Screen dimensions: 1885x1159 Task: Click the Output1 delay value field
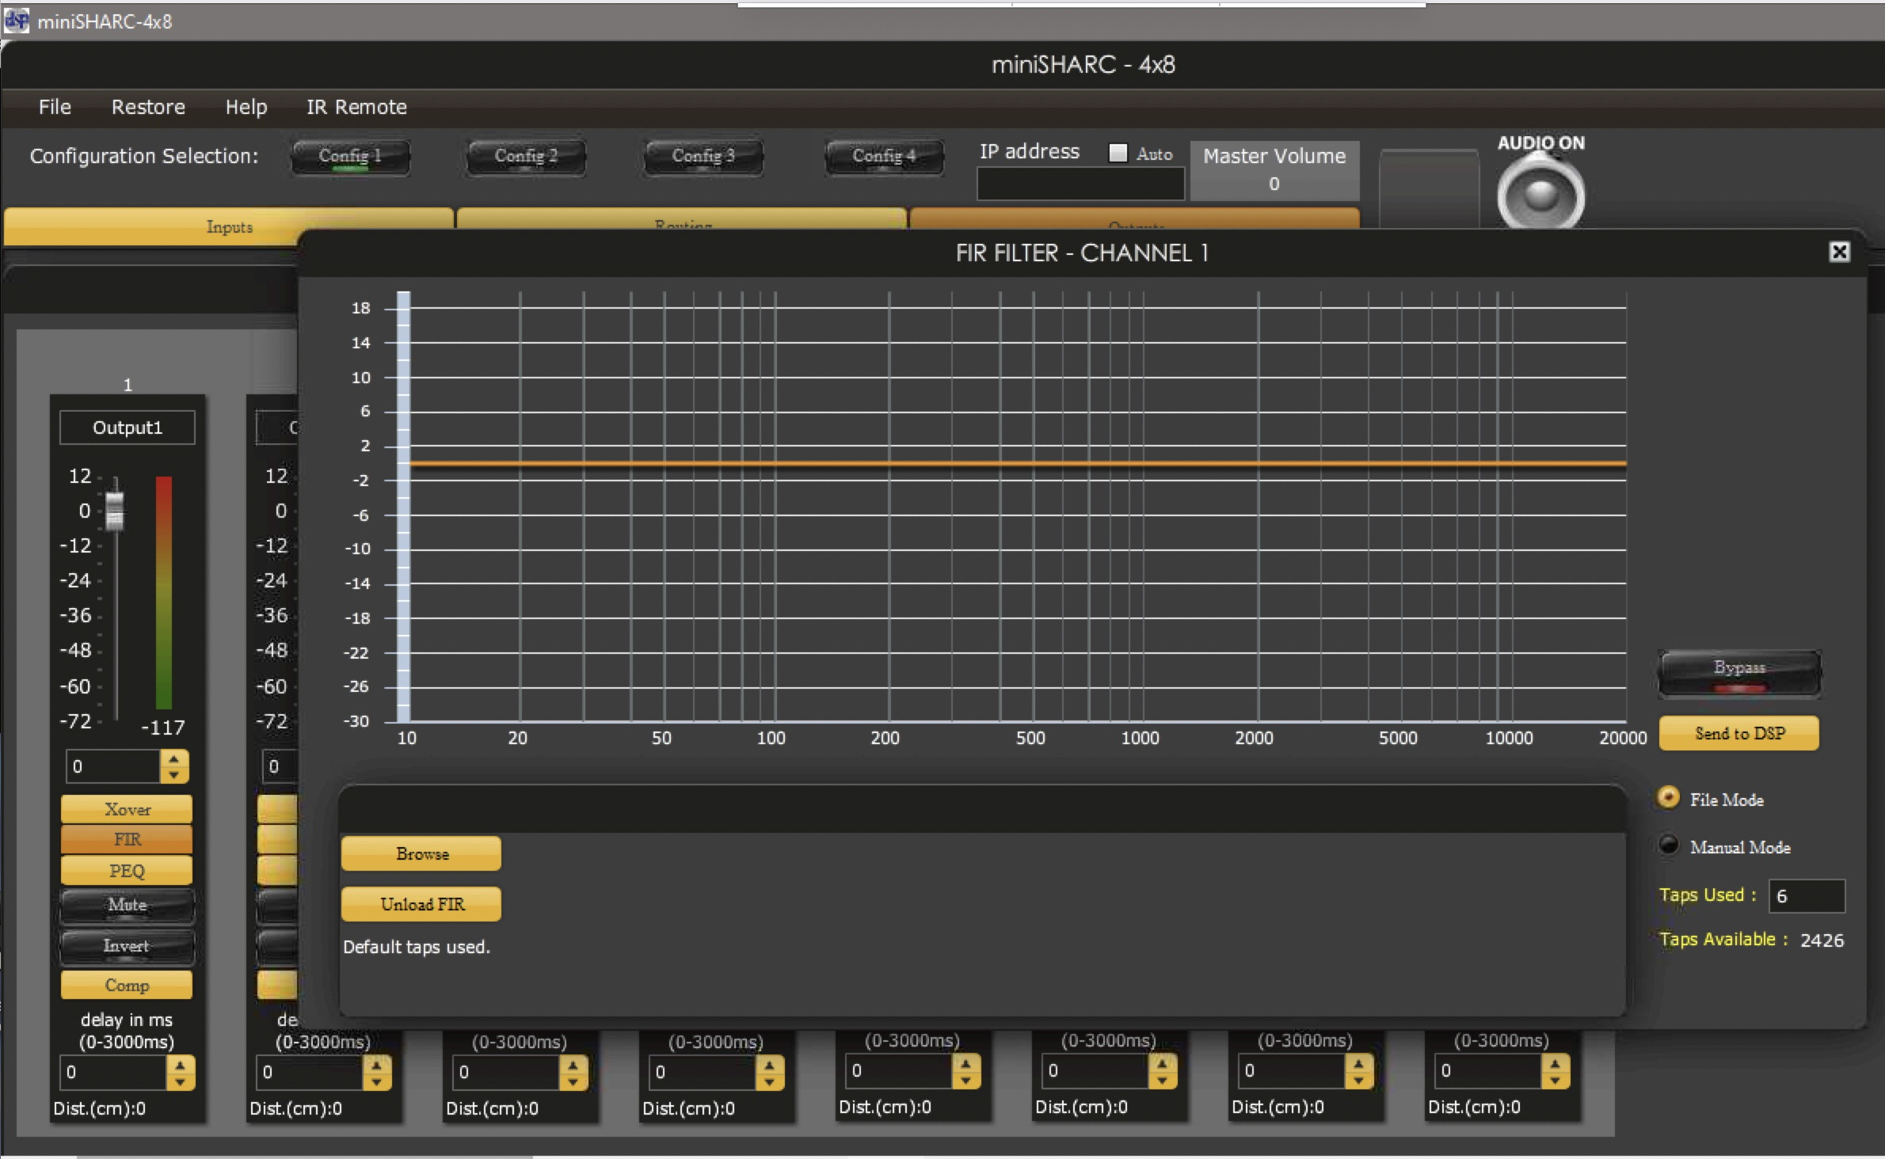click(x=113, y=1073)
